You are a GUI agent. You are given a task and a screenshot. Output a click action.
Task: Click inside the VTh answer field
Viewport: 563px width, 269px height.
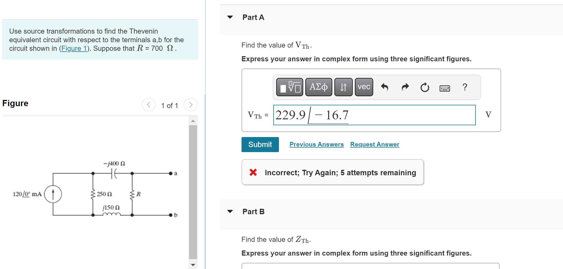[374, 115]
